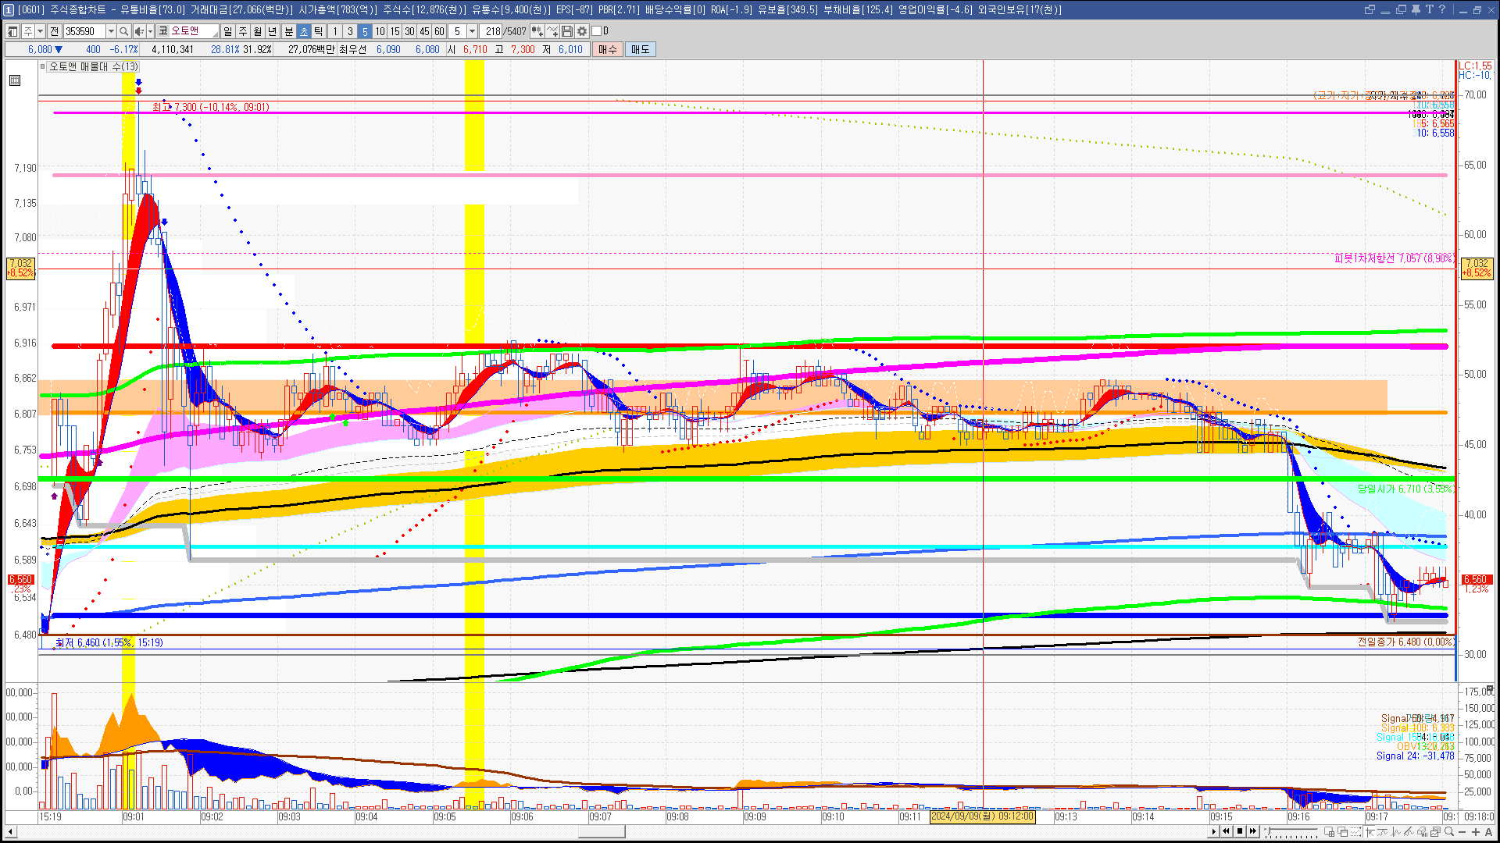The image size is (1500, 843).
Task: Select the 분 (minute) period toggle
Action: tap(288, 31)
